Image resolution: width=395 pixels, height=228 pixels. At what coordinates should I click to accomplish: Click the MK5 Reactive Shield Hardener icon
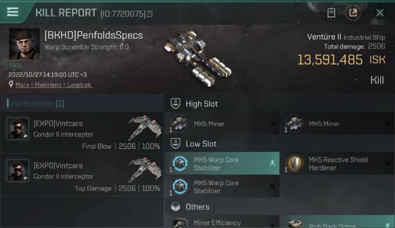click(x=294, y=163)
